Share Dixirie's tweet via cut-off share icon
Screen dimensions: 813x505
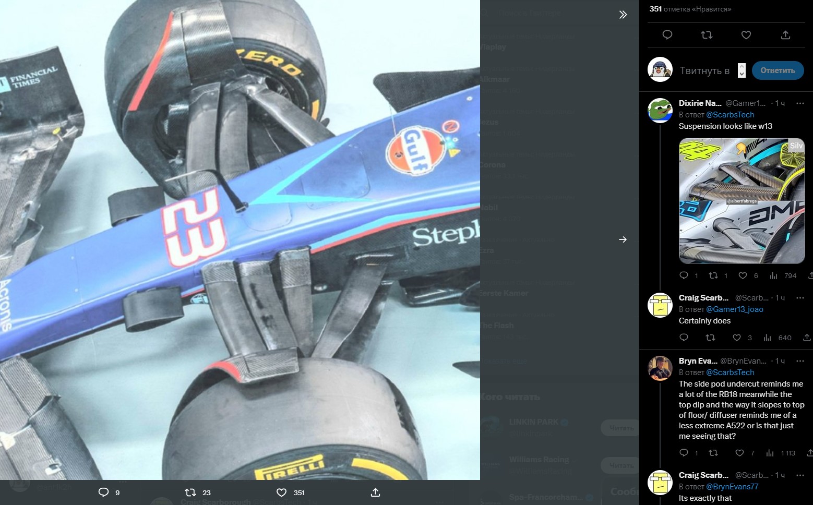pyautogui.click(x=810, y=275)
